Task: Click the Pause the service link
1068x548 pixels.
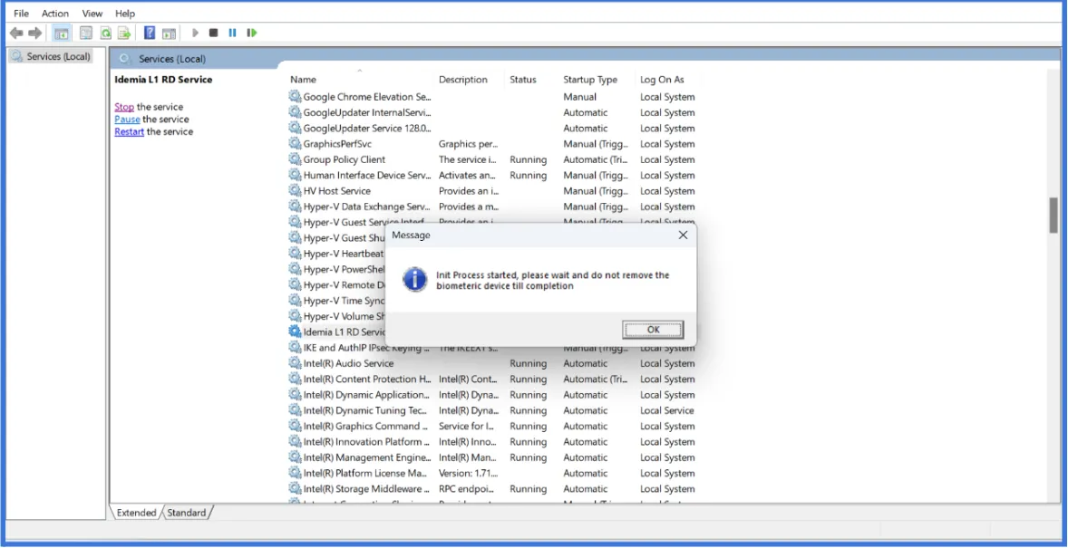Action: [127, 120]
